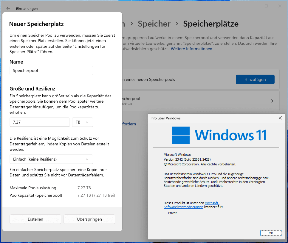The height and width of the screenshot is (243, 288).
Task: Go back with the Einstellungen arrow
Action: coord(8,8)
